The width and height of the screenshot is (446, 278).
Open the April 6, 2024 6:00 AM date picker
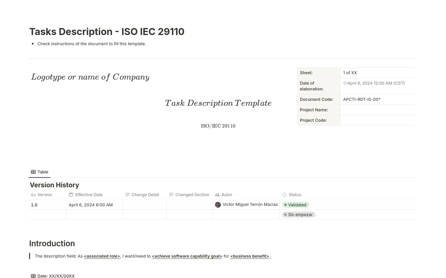pos(91,205)
